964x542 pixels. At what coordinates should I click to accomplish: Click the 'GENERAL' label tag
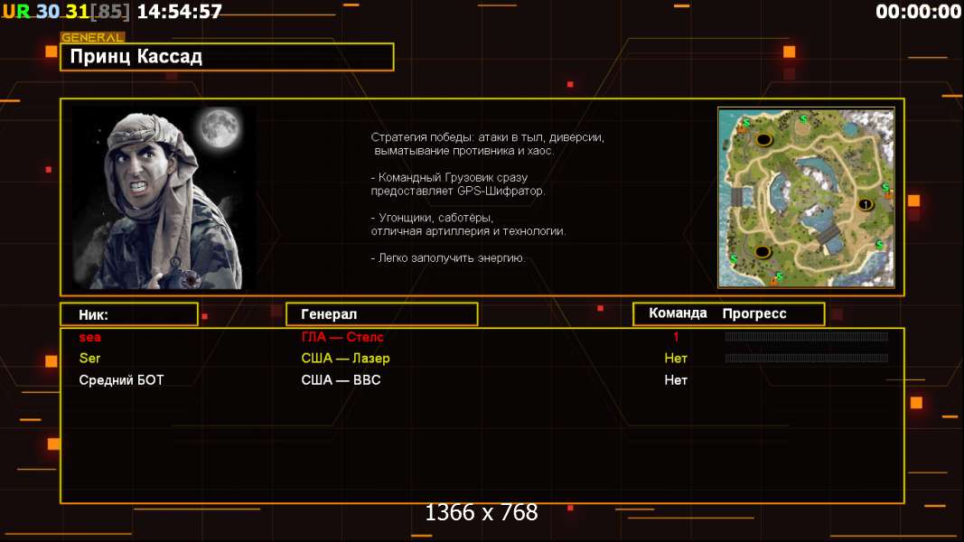point(93,37)
